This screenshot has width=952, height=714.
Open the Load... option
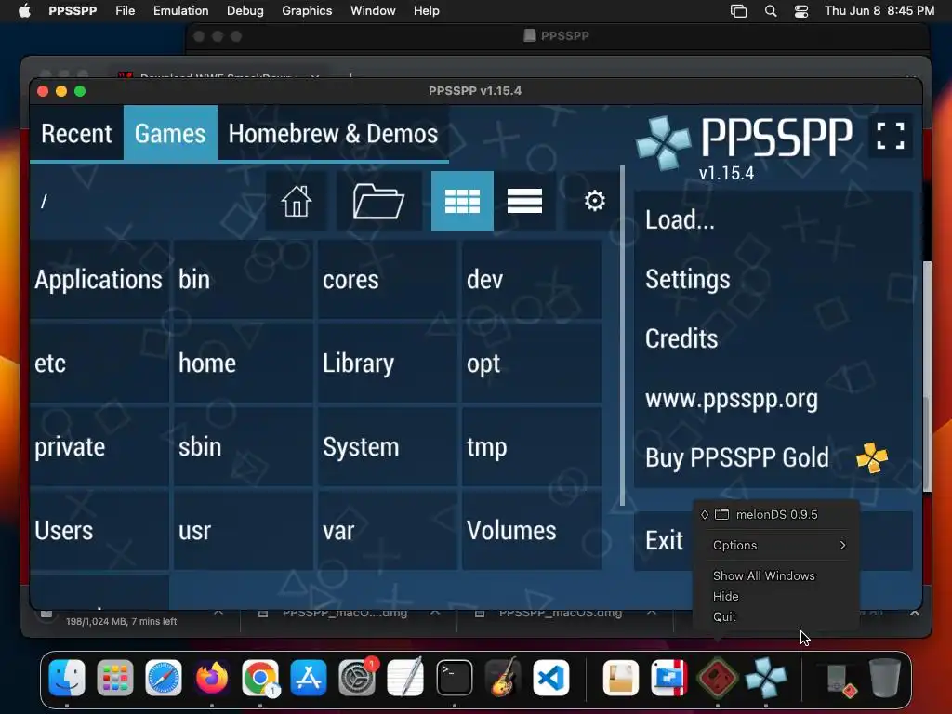(x=773, y=219)
